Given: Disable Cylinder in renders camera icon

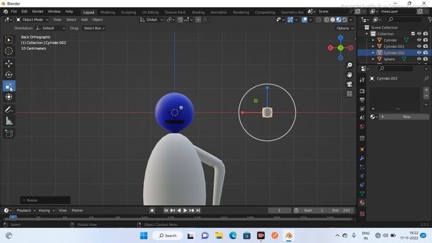Looking at the screenshot, I should [426, 40].
